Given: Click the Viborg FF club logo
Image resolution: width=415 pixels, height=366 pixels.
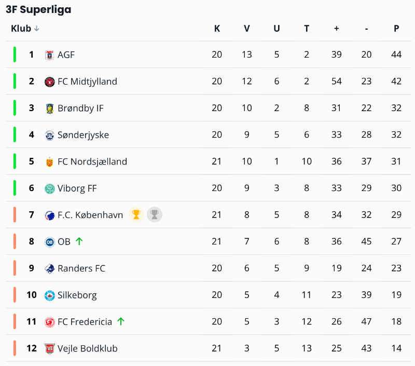Looking at the screenshot, I should click(x=49, y=188).
